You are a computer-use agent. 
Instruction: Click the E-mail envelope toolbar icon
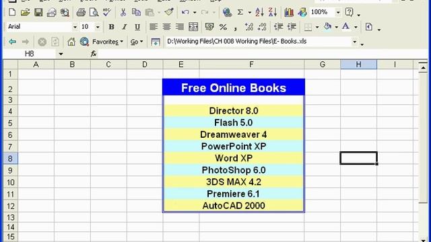tap(51, 12)
